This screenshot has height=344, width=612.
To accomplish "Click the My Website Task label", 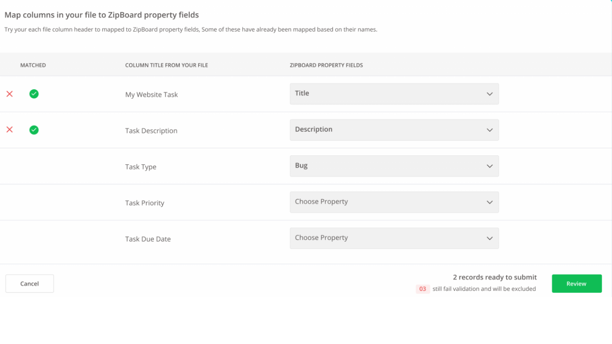I will pos(152,95).
